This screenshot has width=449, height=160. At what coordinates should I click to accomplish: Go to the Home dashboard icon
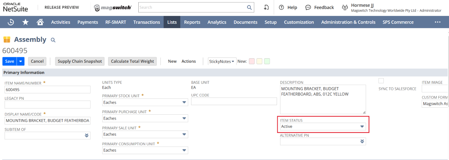[40, 22]
